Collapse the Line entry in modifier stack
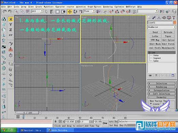 click(150, 53)
